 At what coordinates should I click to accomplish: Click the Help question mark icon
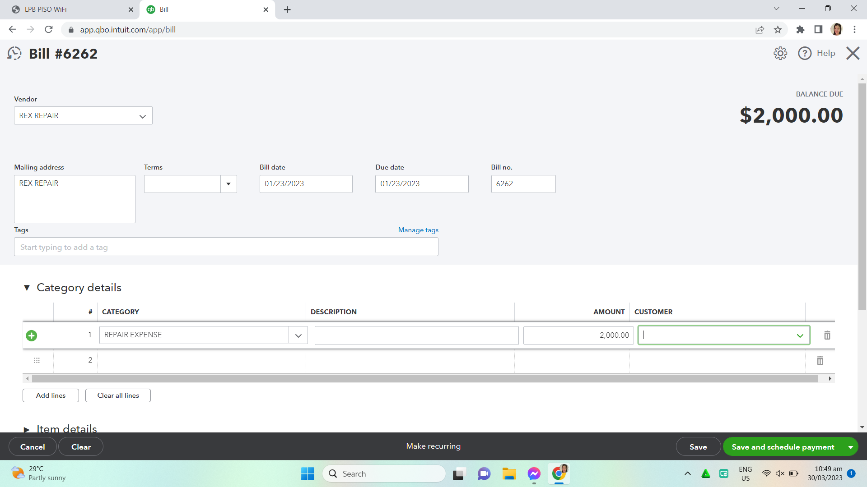click(804, 53)
